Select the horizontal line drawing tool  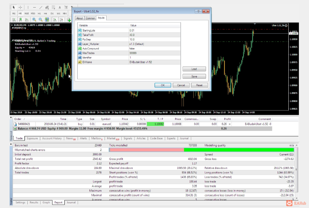[34, 7]
